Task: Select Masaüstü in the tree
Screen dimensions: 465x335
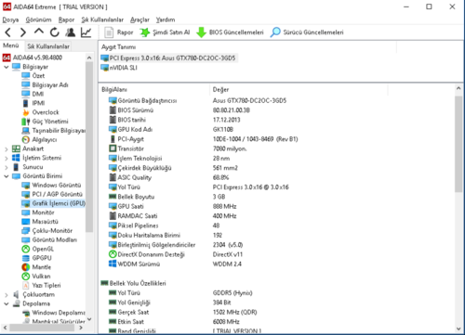Action: (40, 222)
